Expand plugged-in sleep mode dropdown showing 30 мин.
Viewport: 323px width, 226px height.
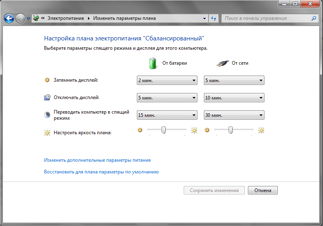(234, 115)
